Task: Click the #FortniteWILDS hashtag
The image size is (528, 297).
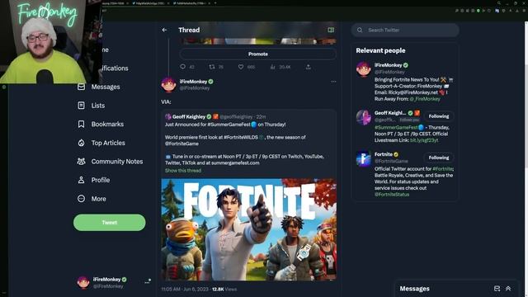Action: click(241, 137)
